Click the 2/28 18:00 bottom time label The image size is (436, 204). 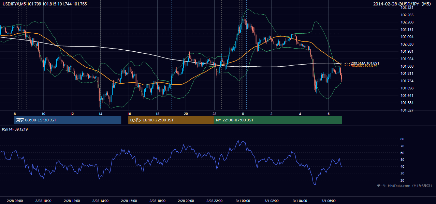tap(157, 201)
